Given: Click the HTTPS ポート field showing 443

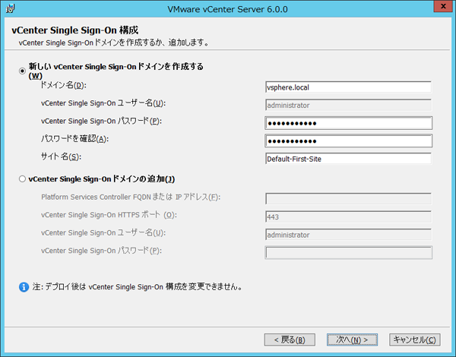Looking at the screenshot, I should (x=348, y=216).
